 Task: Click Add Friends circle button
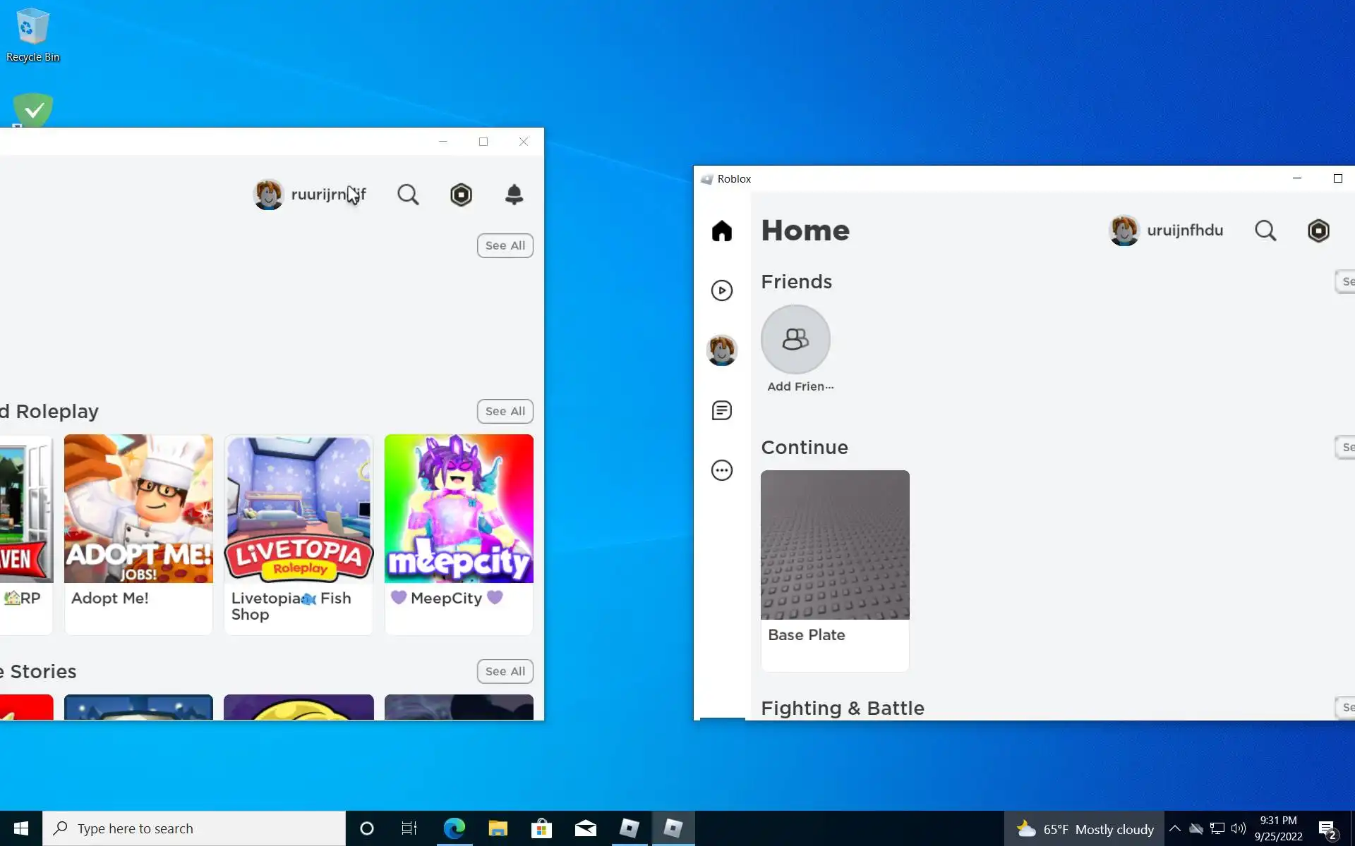coord(795,340)
